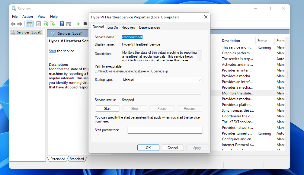Switch to the Log On tab
Screen dimensions: 304x175
[x=113, y=27]
